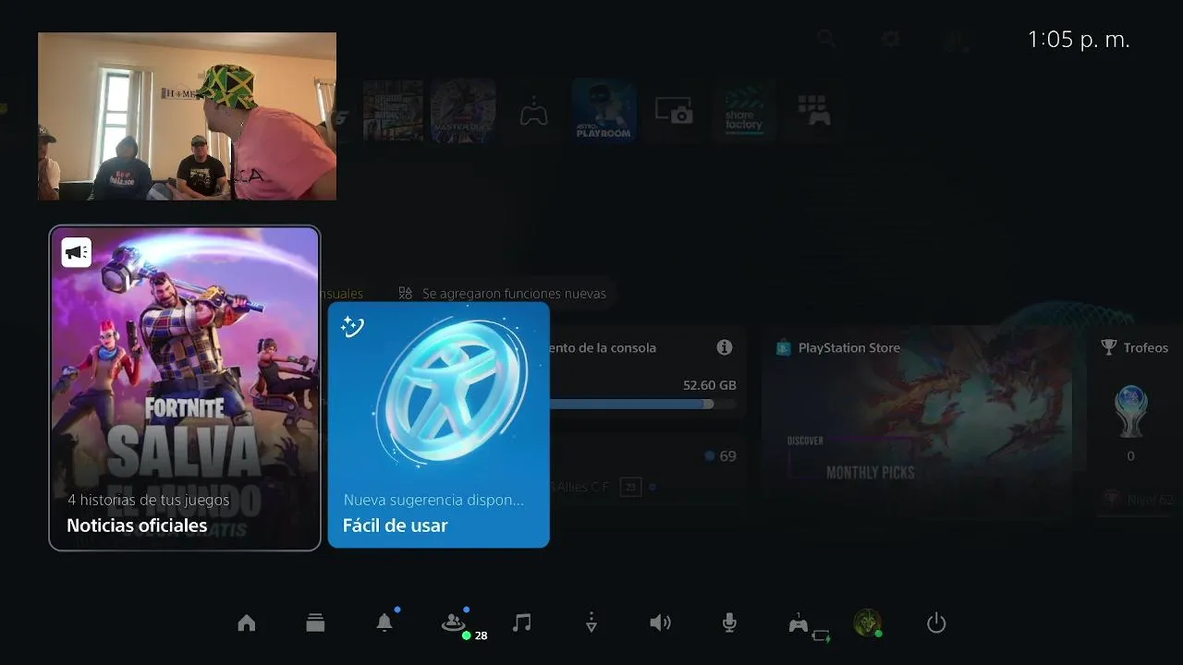Viewport: 1183px width, 665px height.
Task: Open Game Base showing 28 friends online
Action: tap(454, 623)
